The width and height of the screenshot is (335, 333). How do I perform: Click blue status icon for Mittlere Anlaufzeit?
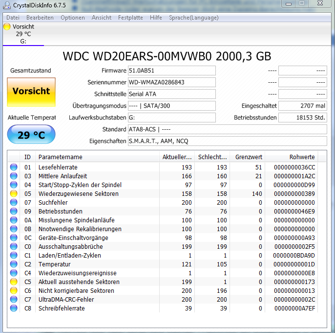(x=14, y=176)
